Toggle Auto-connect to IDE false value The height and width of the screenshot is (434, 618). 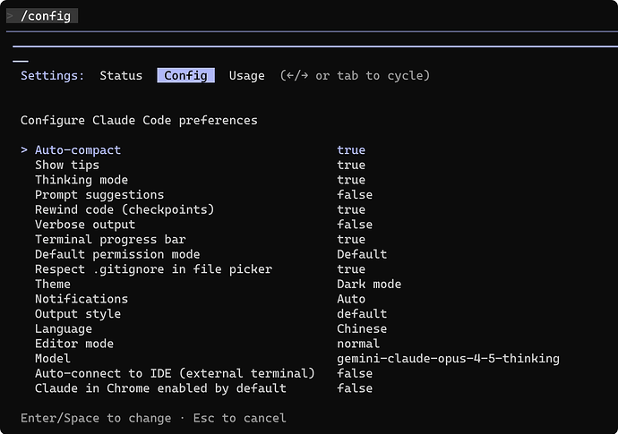click(x=355, y=373)
